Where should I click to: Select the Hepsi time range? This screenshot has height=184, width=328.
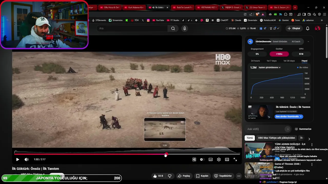pyautogui.click(x=304, y=61)
